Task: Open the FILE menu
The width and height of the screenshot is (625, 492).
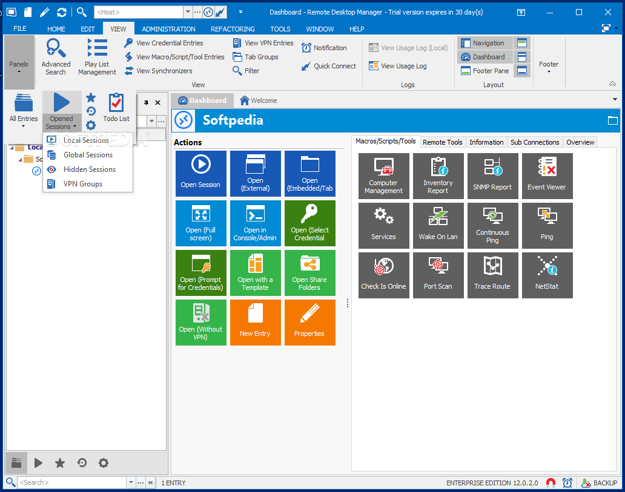Action: coord(20,28)
